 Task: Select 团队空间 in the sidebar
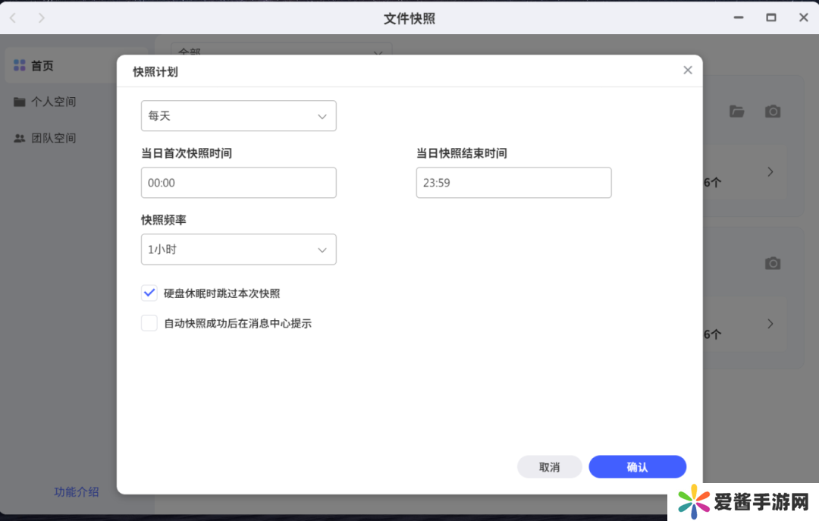[x=53, y=138]
